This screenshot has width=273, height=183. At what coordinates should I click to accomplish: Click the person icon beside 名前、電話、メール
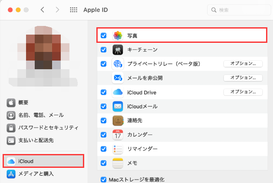[11, 115]
